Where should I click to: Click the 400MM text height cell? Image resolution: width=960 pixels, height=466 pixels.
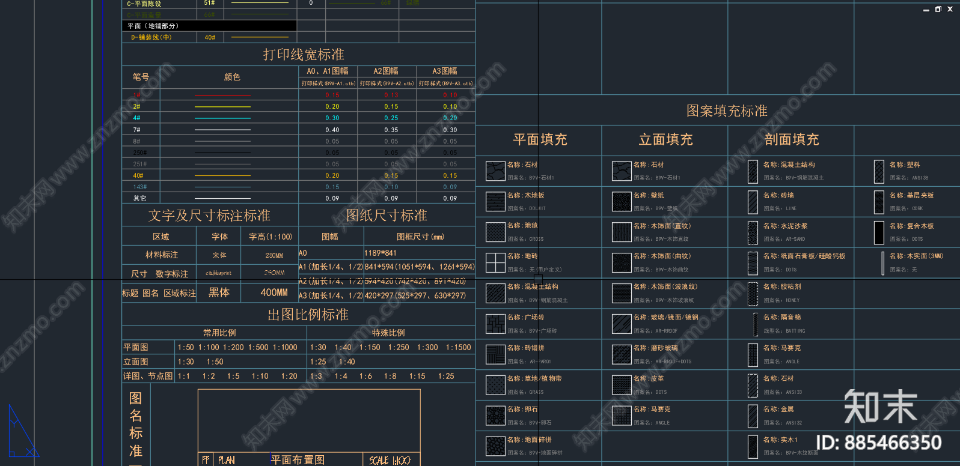click(x=274, y=292)
